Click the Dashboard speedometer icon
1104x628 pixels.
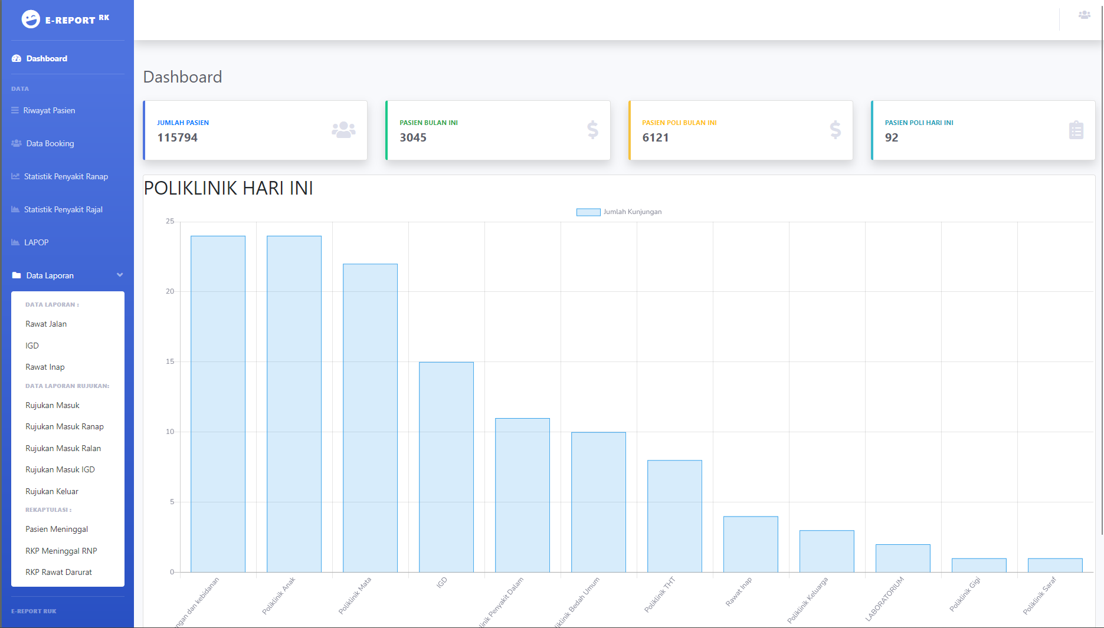[17, 58]
